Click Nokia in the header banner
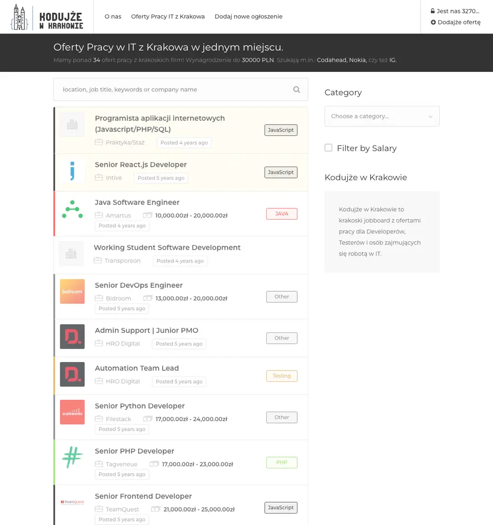Screen dimensions: 493x525 357,60
